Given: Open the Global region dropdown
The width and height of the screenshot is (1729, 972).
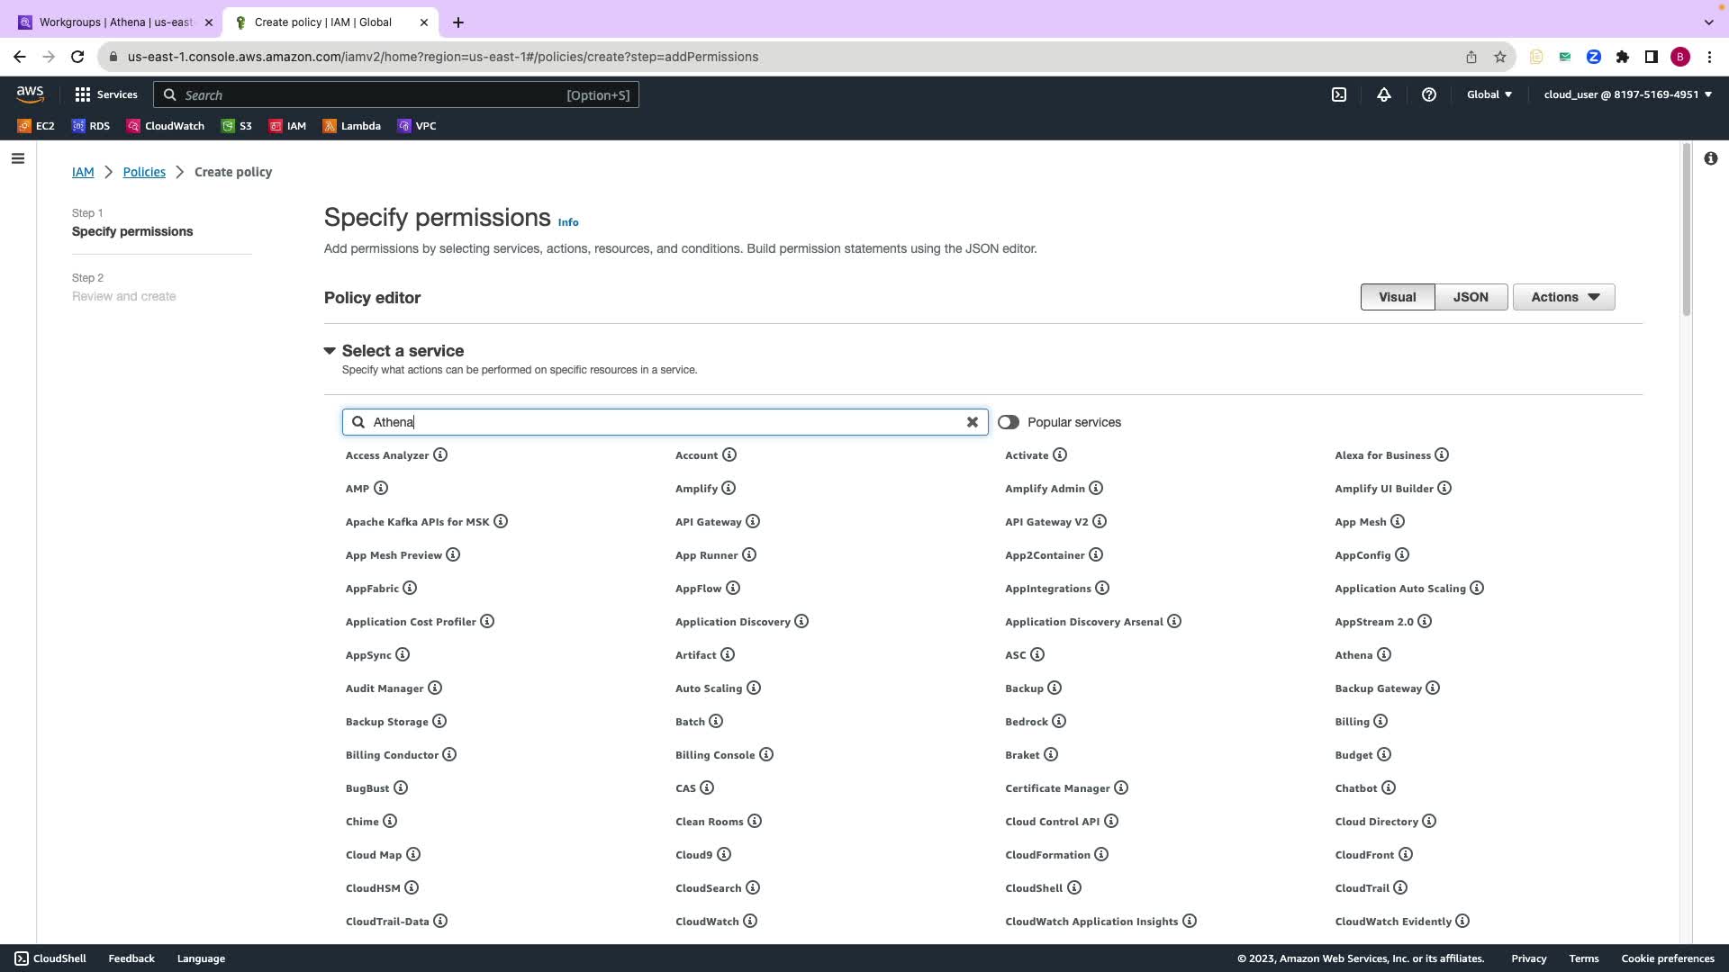Looking at the screenshot, I should [x=1489, y=94].
